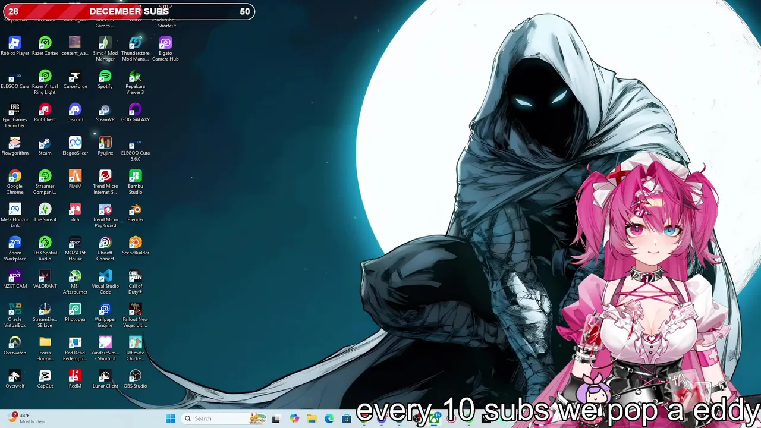Launch Razer Cortex from the desktop
The image size is (761, 428).
tap(45, 46)
